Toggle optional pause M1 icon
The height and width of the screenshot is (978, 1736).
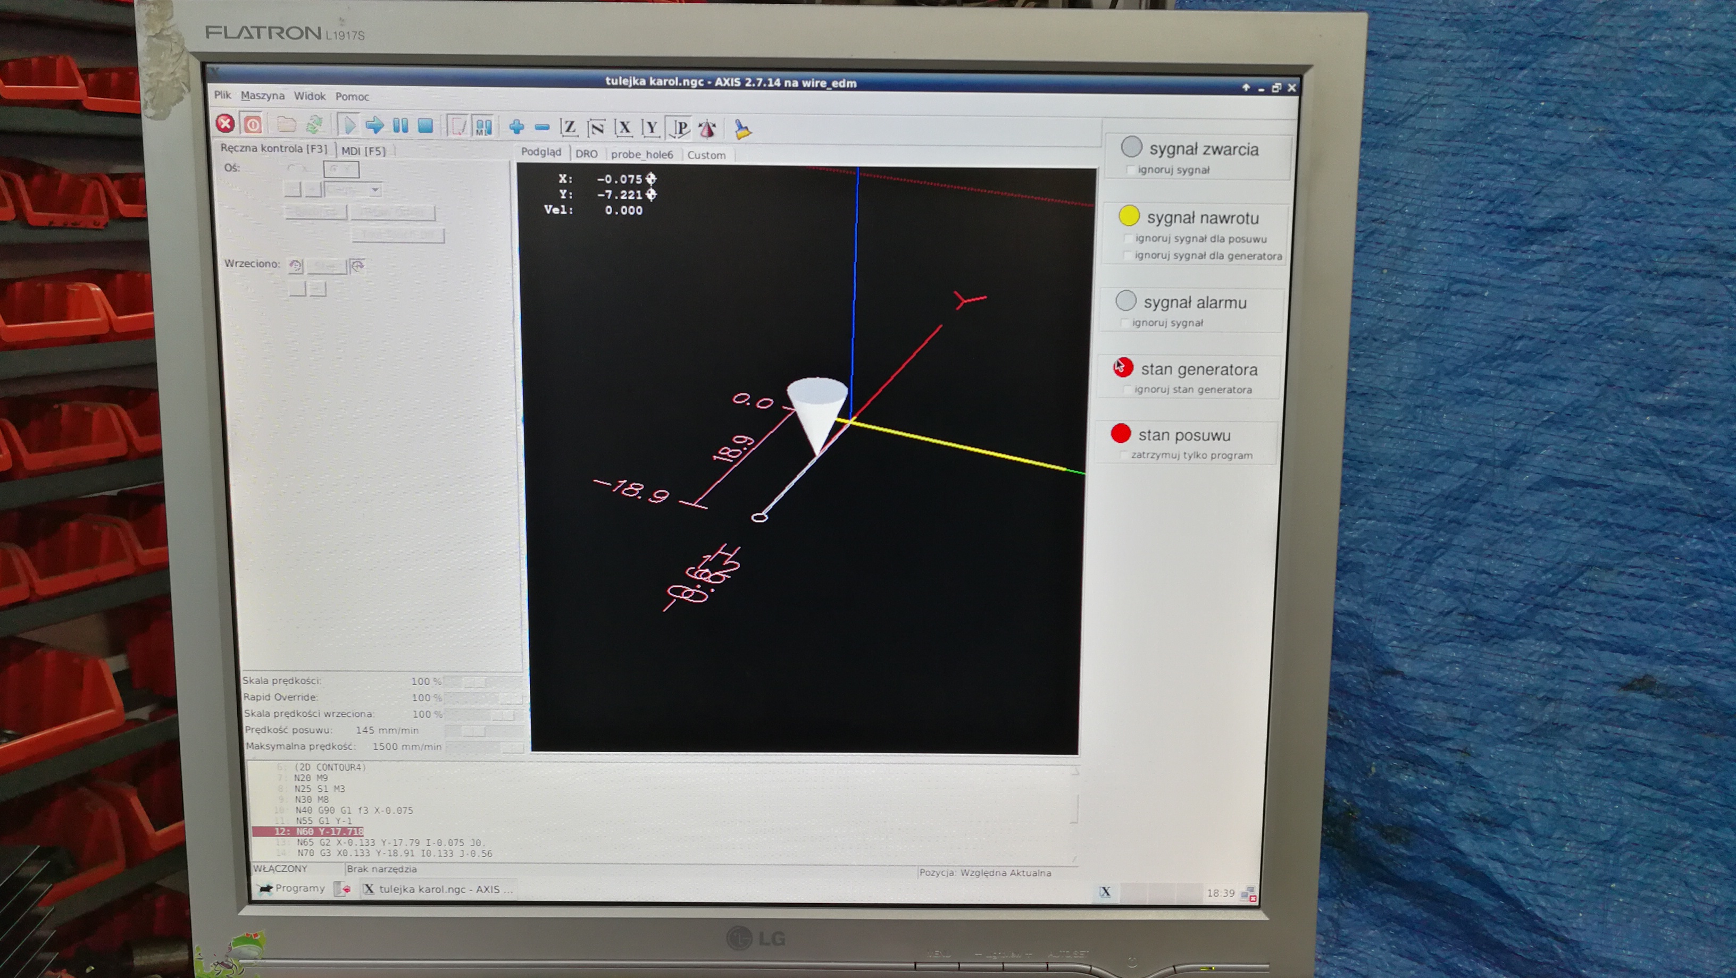click(484, 127)
